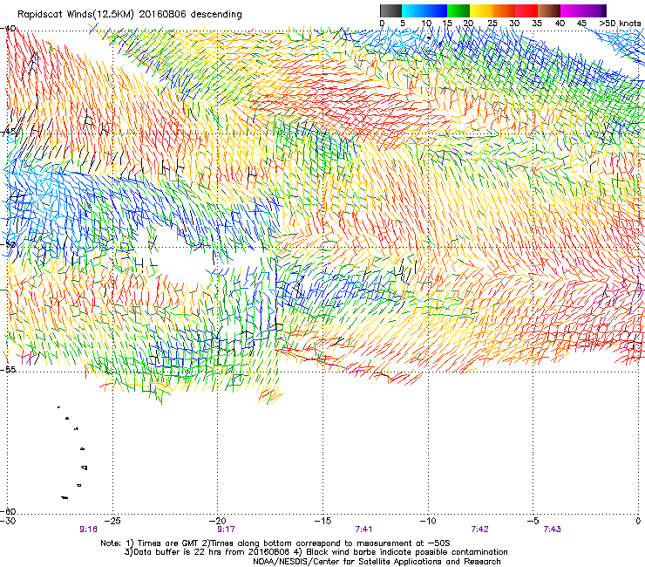645x567 pixels.
Task: Click the '9:16' pass time label
Action: click(x=88, y=529)
